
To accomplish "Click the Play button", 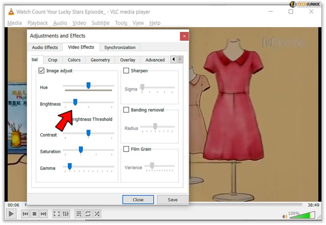I will [x=11, y=214].
